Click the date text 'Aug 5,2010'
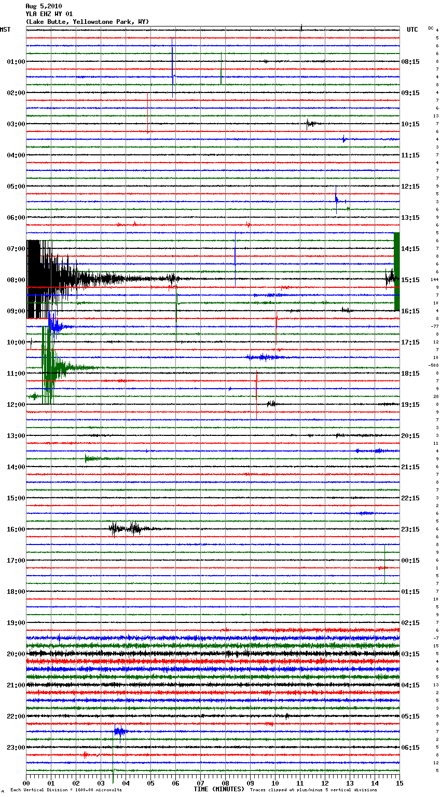The image size is (441, 797). (44, 6)
